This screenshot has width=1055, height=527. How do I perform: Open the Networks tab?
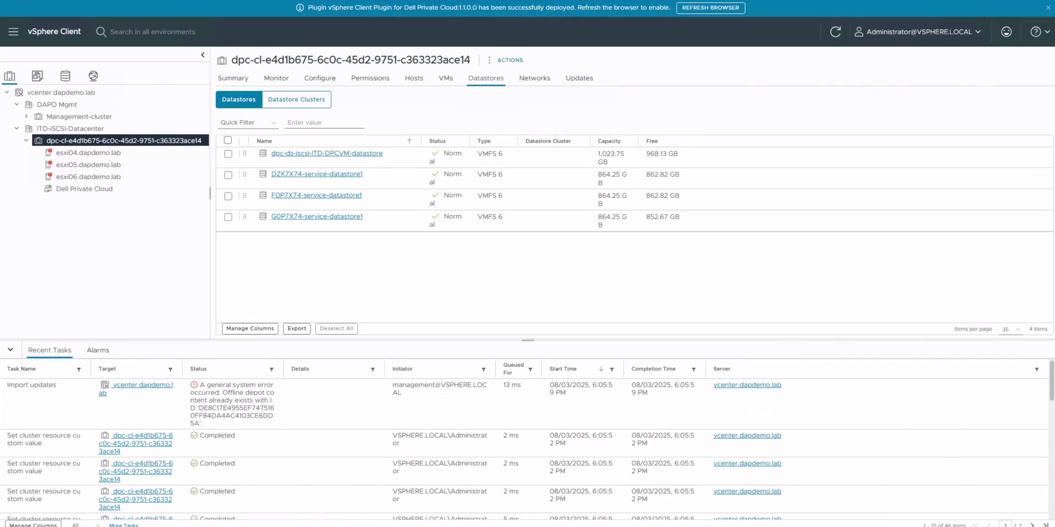(535, 78)
